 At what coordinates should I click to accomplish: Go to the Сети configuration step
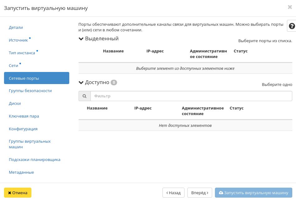tap(14, 65)
